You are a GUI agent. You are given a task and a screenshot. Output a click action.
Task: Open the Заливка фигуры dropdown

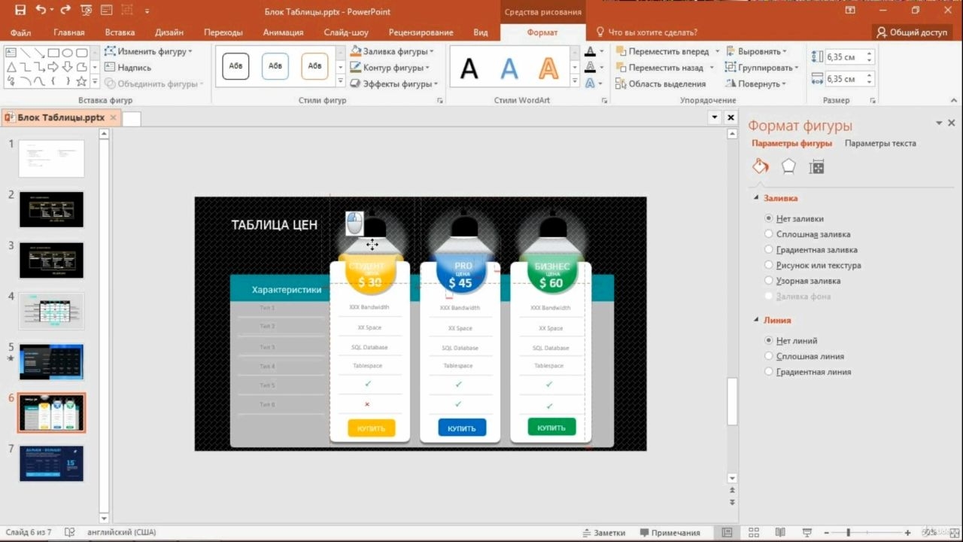pos(392,51)
